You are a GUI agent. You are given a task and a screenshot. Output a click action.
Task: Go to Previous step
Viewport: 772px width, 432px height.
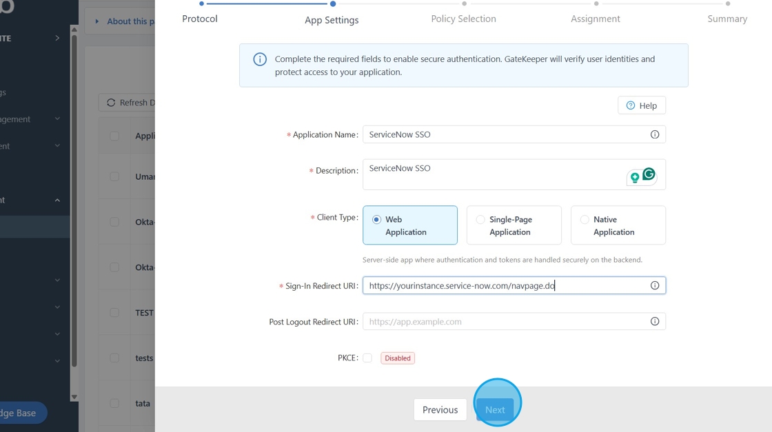pos(440,409)
